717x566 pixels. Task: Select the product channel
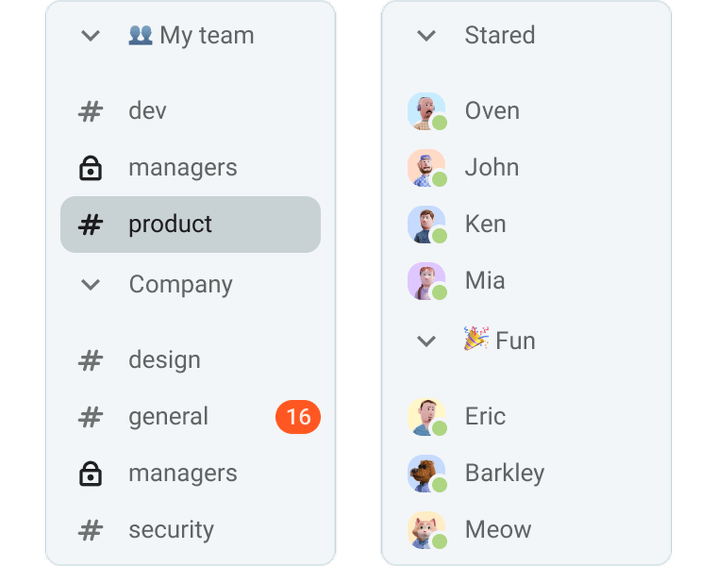coord(170,224)
